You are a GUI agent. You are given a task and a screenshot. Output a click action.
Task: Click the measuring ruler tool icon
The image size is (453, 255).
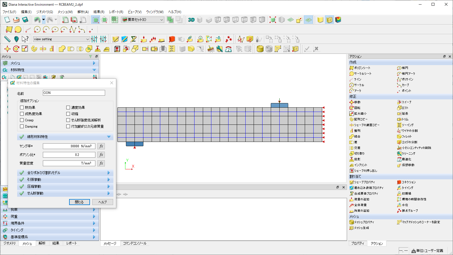(x=7, y=39)
